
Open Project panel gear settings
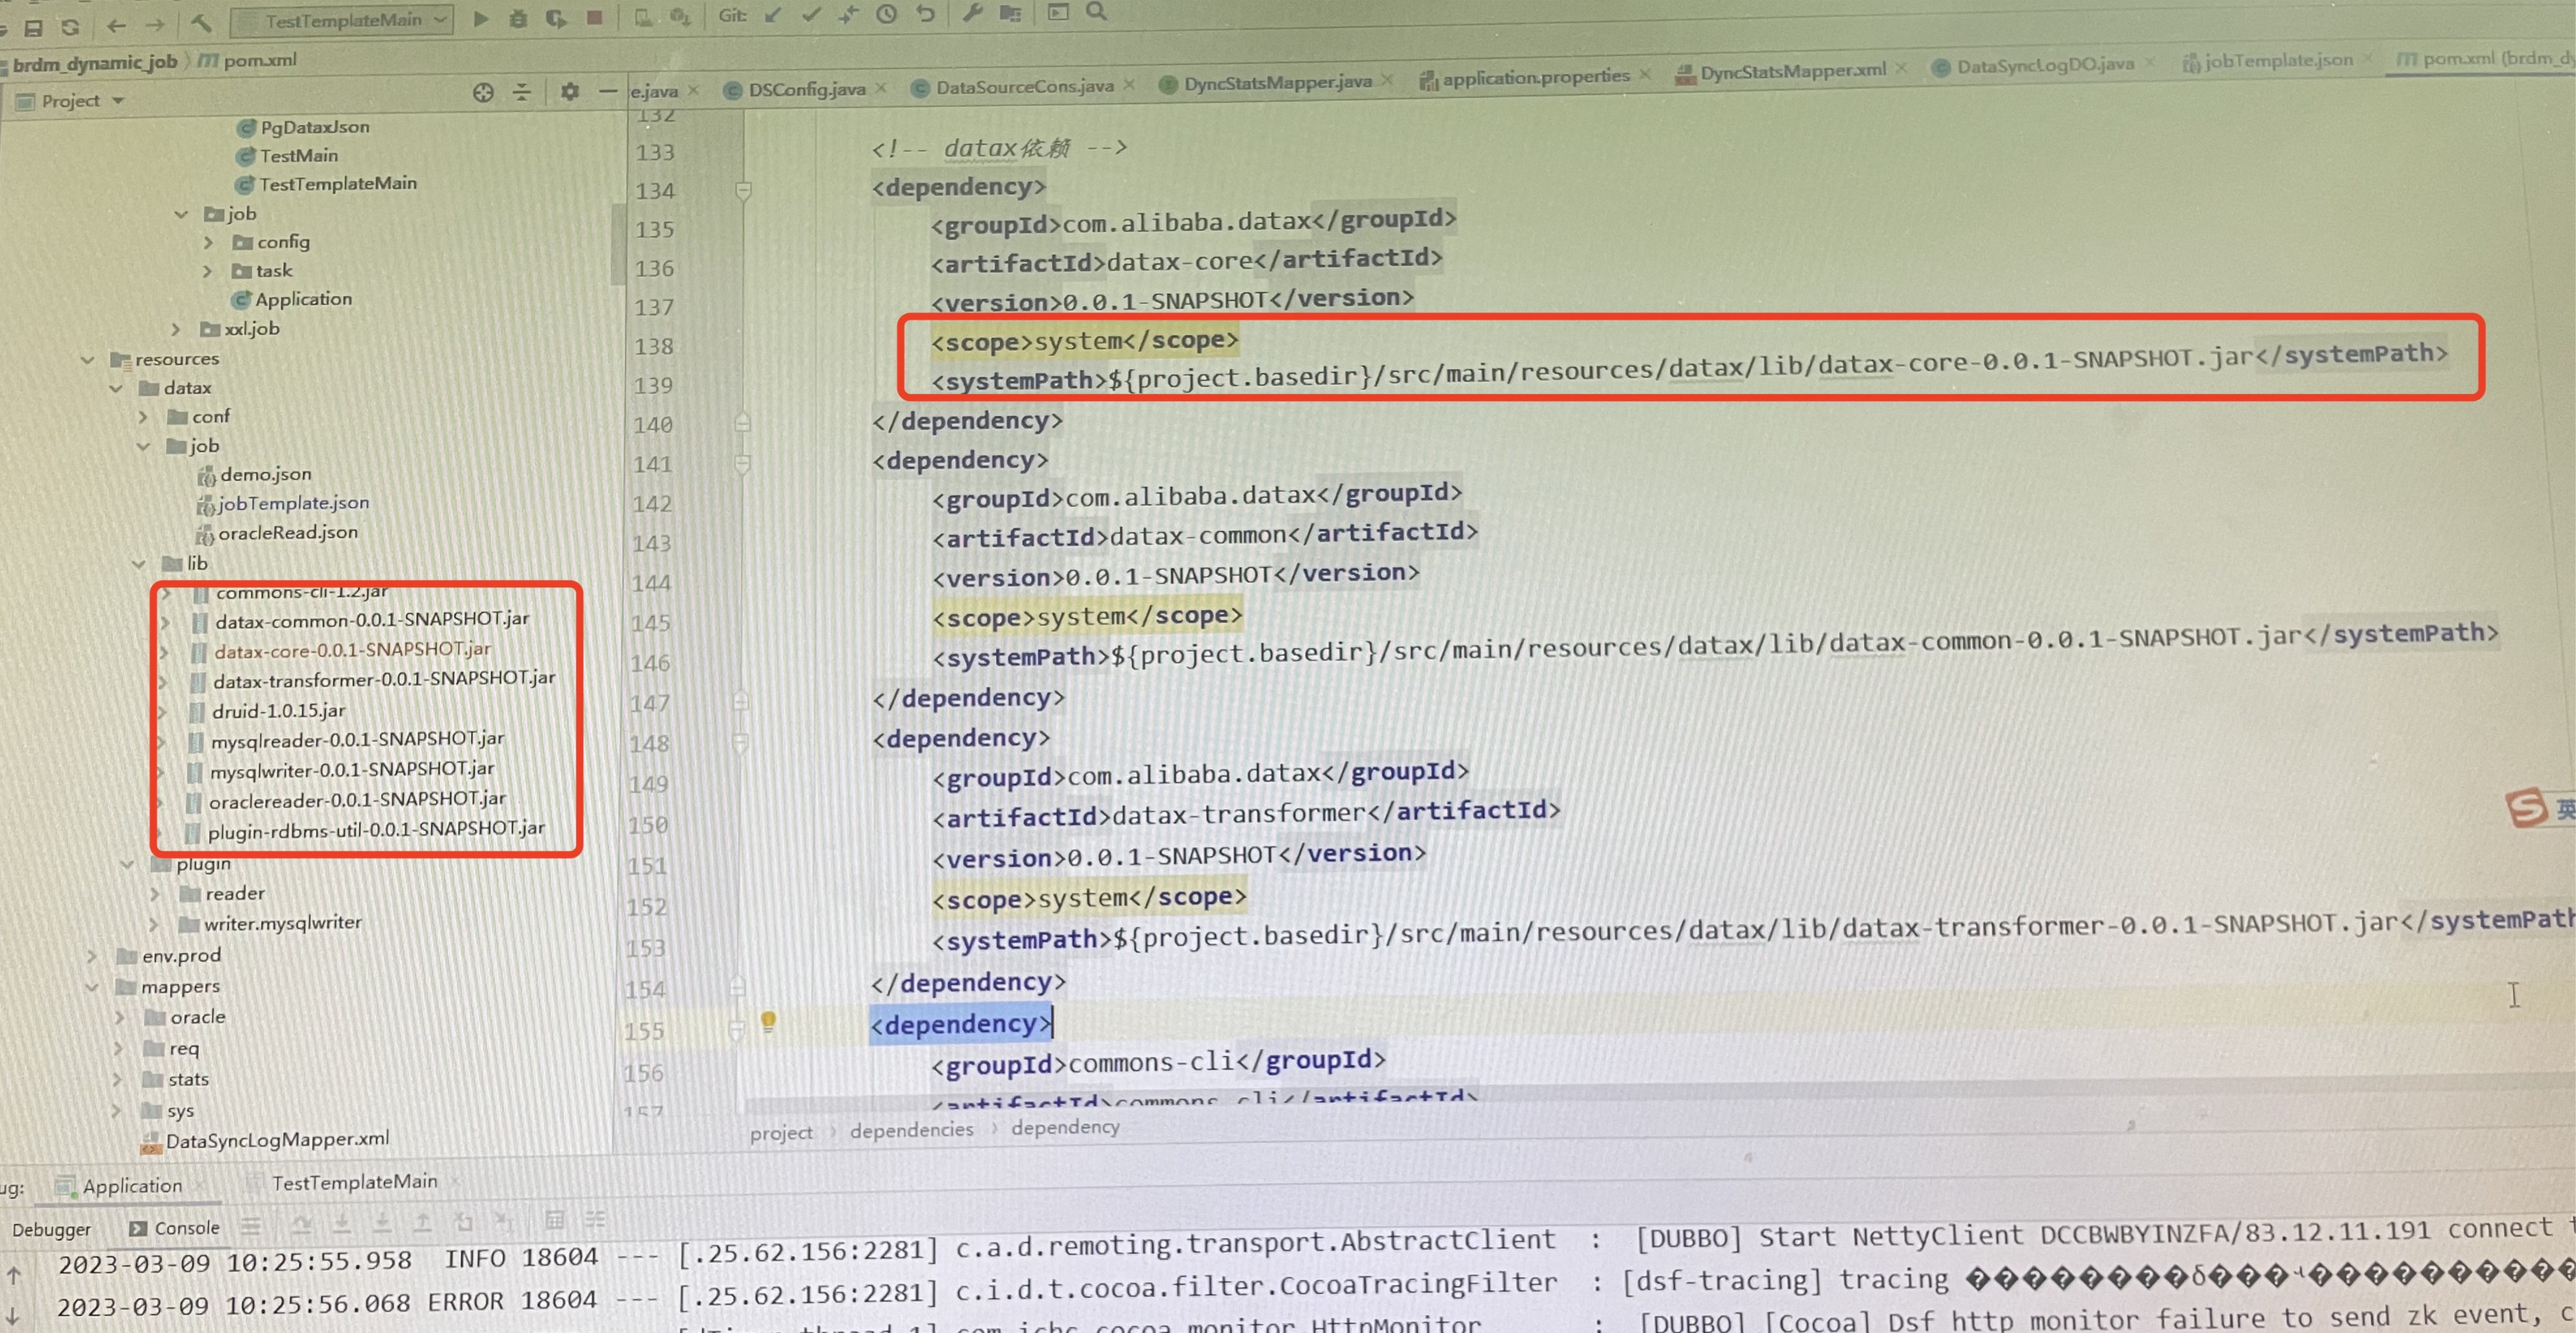[x=570, y=92]
